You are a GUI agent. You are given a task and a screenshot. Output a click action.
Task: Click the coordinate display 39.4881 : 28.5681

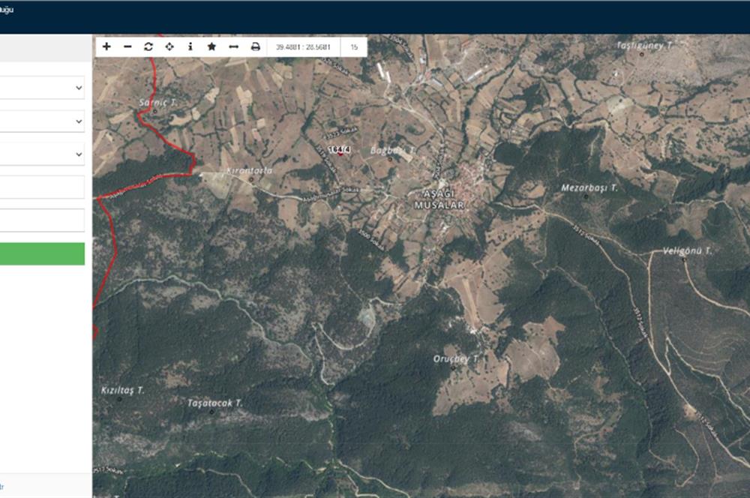pyautogui.click(x=302, y=46)
